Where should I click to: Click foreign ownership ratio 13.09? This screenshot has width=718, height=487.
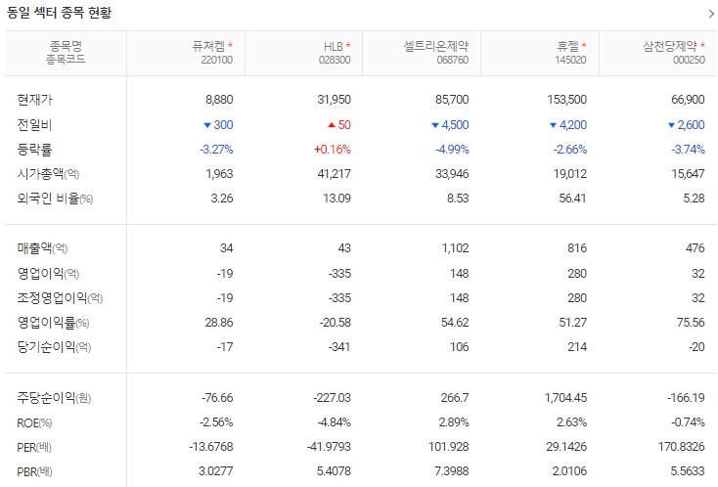(337, 199)
